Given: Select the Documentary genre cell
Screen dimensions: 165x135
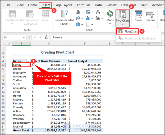Looking at the screenshot, I should (x=21, y=123).
